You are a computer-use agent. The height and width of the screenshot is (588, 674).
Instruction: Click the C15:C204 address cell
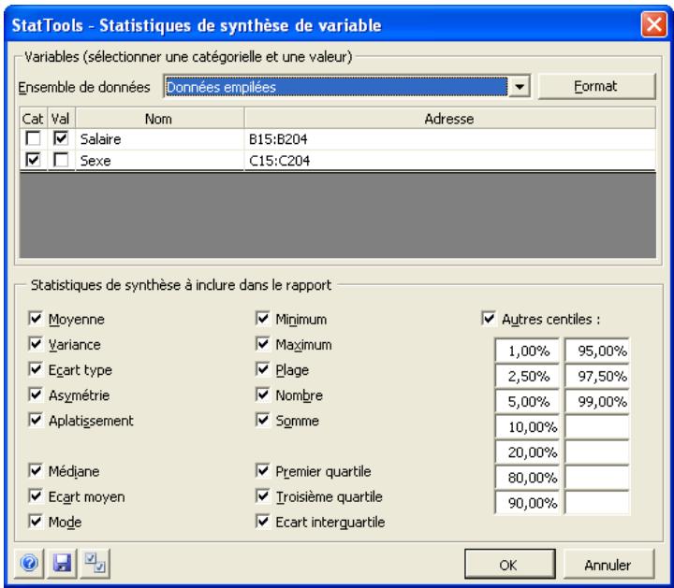click(x=450, y=161)
